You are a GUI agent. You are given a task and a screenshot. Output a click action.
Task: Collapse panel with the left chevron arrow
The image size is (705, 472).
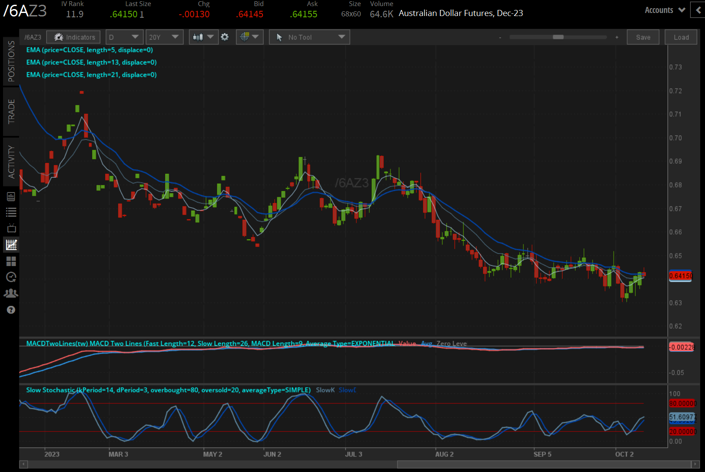point(698,10)
